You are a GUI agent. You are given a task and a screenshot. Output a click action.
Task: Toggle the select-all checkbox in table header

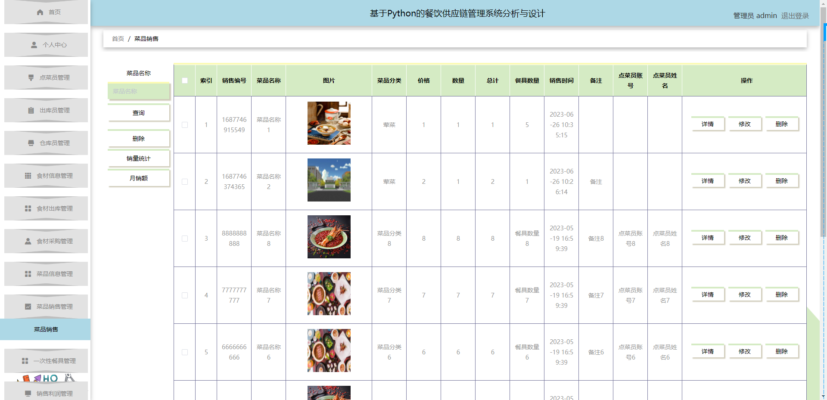point(185,81)
